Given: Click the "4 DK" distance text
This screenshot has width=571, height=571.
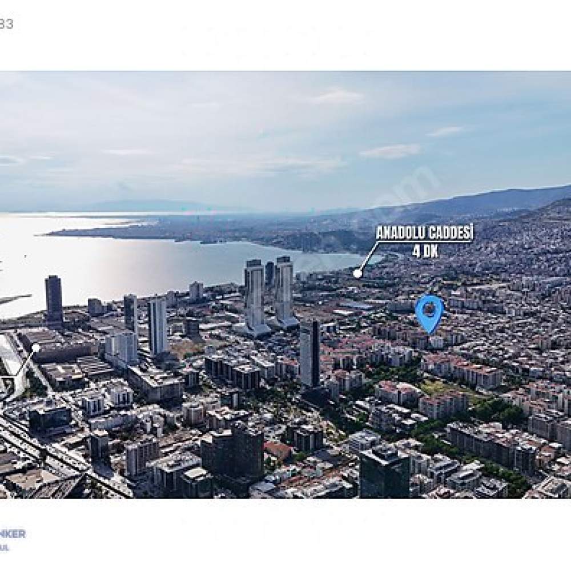Looking at the screenshot, I should pos(425,251).
